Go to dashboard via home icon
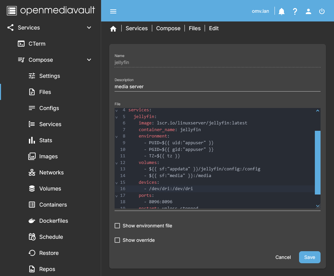The height and width of the screenshot is (276, 334). pos(113,29)
